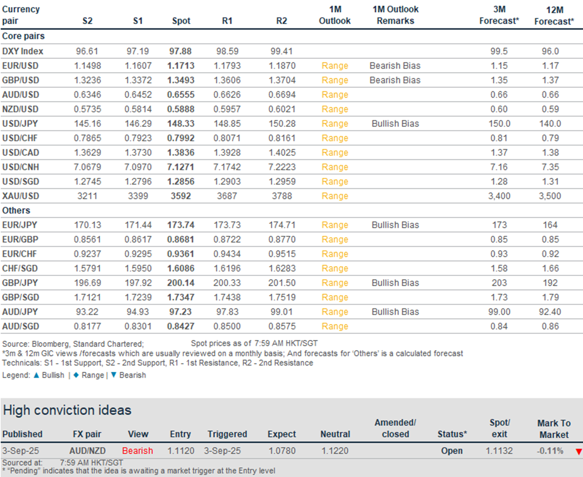
Task: Select the GBP/USD currency pair label
Action: 20,80
